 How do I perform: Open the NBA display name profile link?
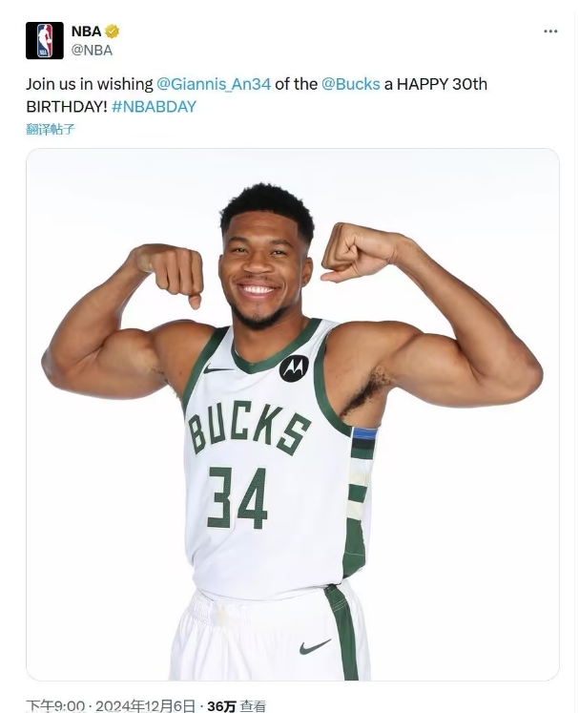[87, 31]
